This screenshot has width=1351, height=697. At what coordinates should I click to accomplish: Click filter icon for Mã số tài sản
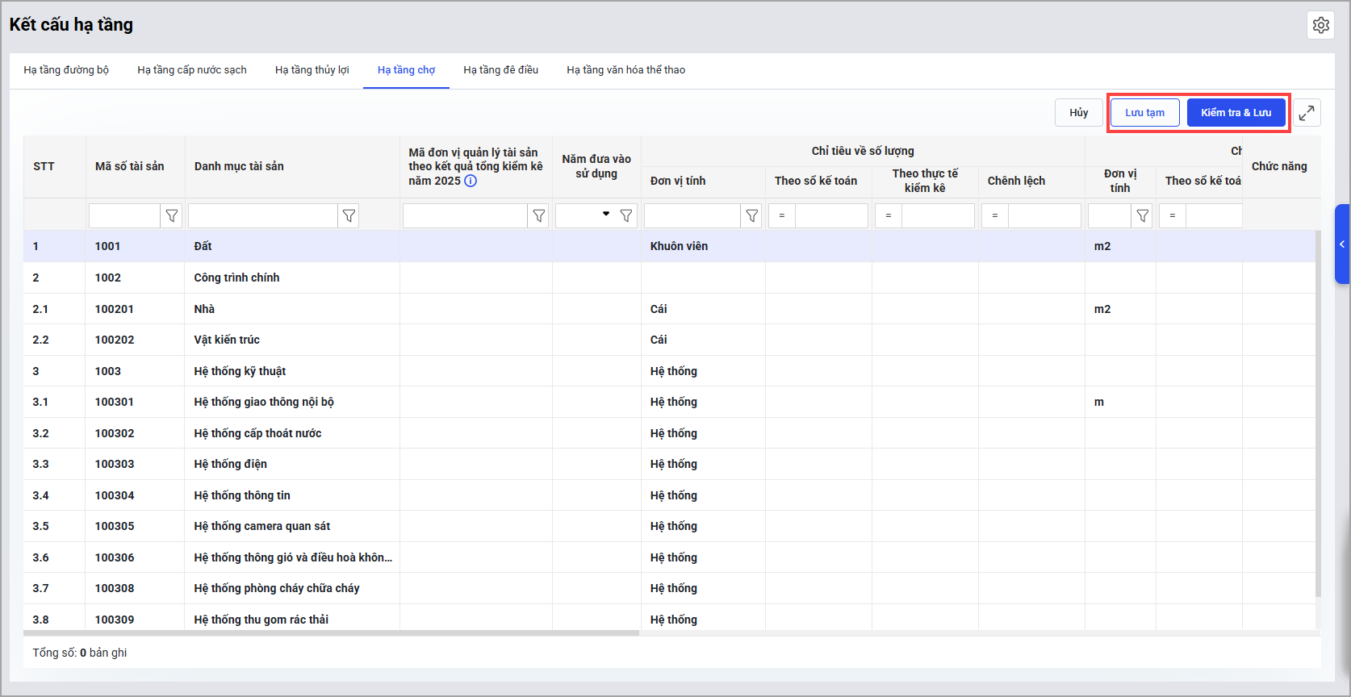(x=171, y=216)
